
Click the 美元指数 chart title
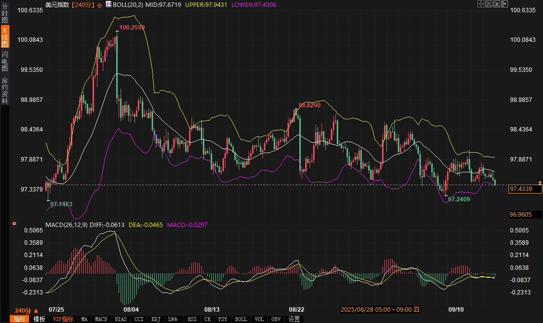tap(57, 5)
